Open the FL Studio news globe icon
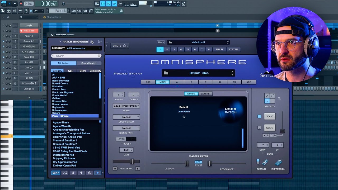The width and height of the screenshot is (338, 190). pos(121,11)
